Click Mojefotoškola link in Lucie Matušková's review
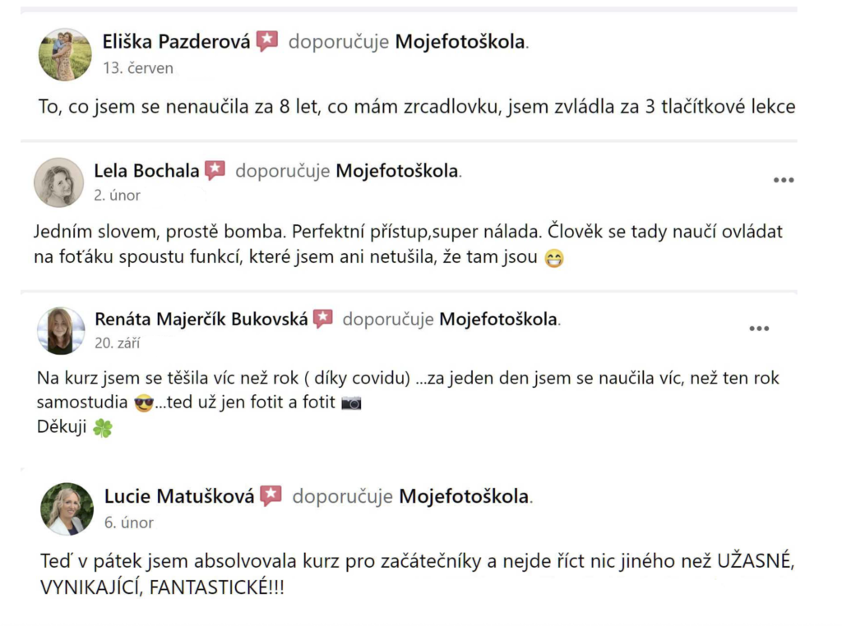842x626 pixels. 465,496
